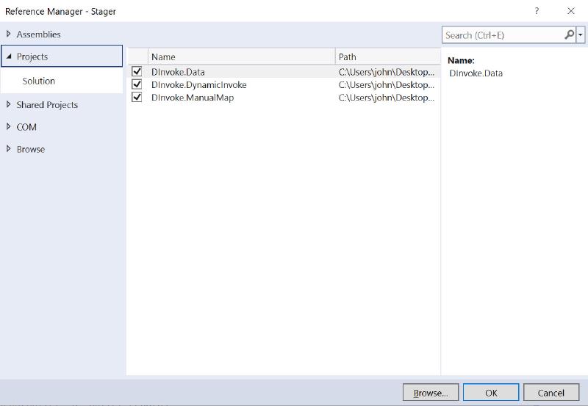Click DInvoke.Data text in details pane
Image resolution: width=588 pixels, height=406 pixels.
[476, 73]
